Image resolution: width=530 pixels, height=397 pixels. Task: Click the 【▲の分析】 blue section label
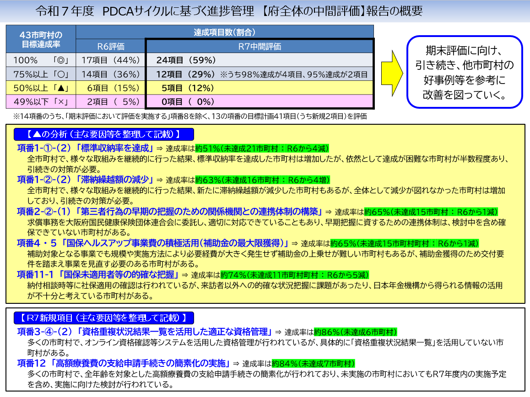[x=103, y=134]
